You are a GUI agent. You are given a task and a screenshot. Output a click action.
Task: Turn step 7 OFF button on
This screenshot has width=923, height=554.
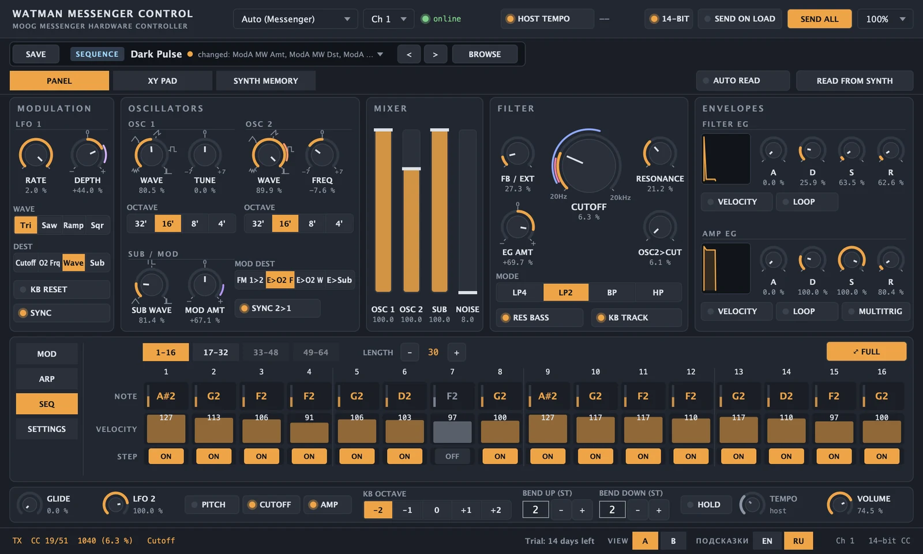tap(452, 456)
